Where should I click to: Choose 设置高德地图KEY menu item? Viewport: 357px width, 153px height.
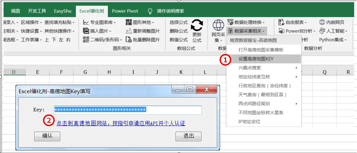click(x=264, y=59)
